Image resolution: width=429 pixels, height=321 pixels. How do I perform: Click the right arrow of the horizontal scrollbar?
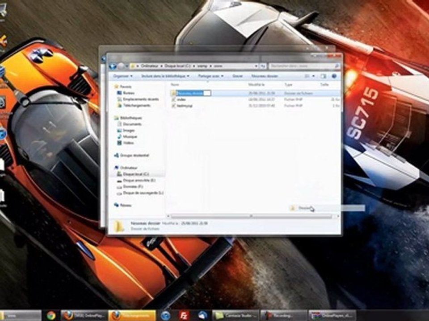(338, 216)
